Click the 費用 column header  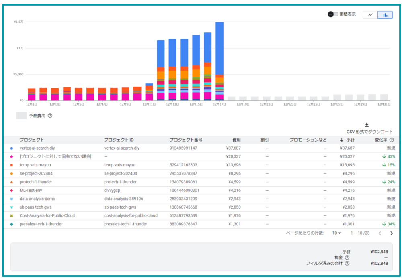(x=236, y=140)
